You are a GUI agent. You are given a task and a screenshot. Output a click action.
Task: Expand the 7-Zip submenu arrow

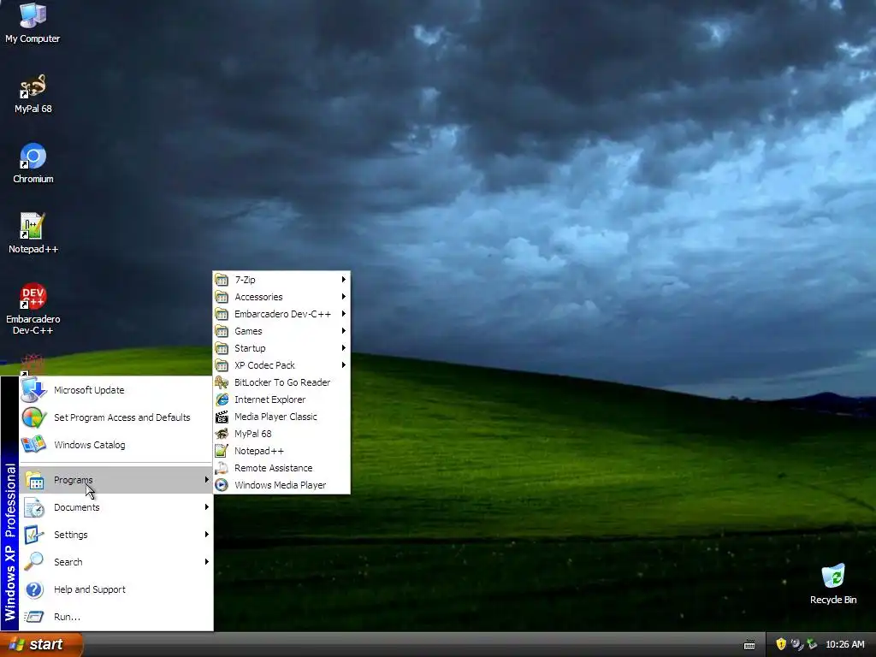pos(344,280)
